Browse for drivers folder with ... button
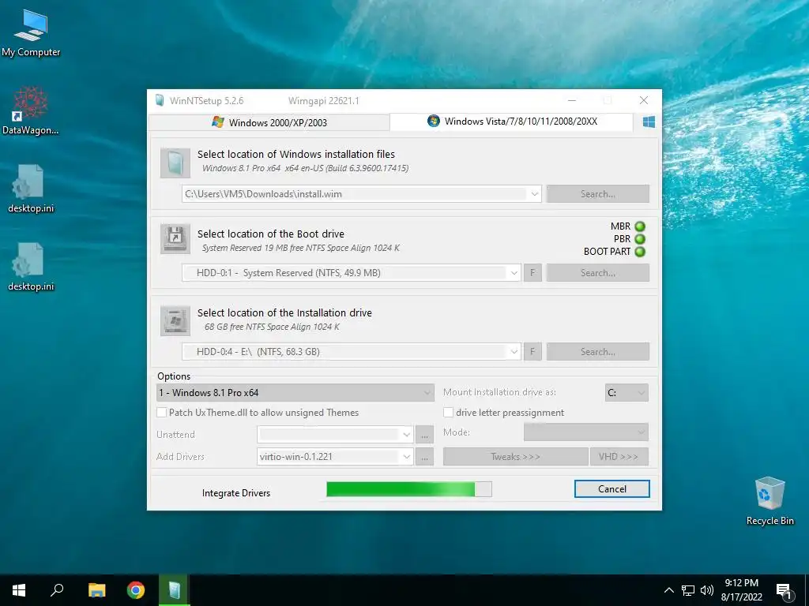Screen dimensions: 809x606 click(424, 457)
